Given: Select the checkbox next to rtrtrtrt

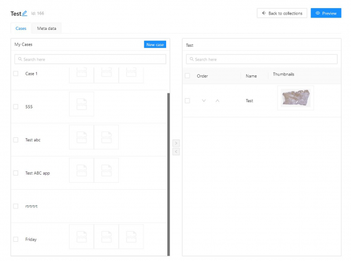Looking at the screenshot, I should (x=16, y=206).
